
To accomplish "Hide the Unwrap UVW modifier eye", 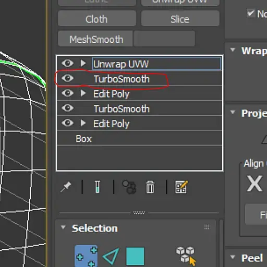I will click(x=68, y=63).
